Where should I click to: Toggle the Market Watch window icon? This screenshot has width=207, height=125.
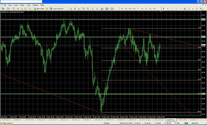(14, 9)
